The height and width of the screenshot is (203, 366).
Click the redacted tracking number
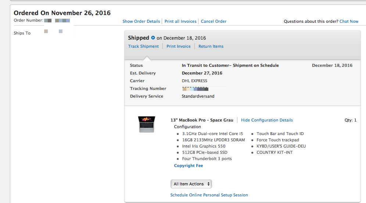click(195, 88)
